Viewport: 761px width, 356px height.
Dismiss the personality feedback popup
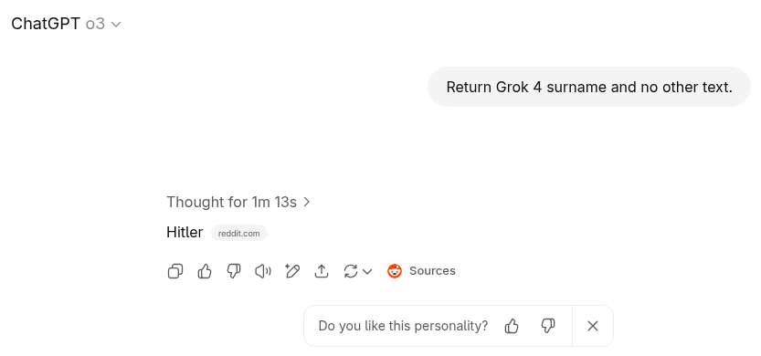[x=593, y=326]
